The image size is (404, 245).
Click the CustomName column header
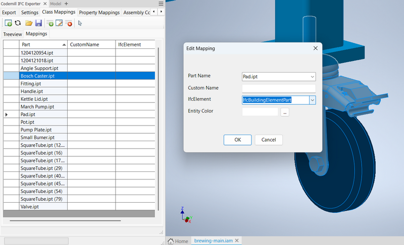point(91,44)
